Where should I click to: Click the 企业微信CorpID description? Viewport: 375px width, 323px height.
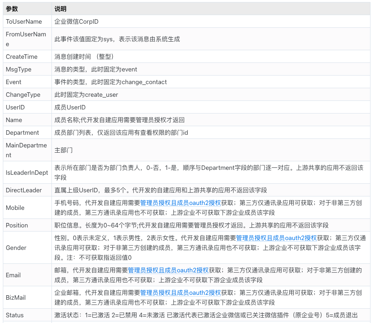pyautogui.click(x=76, y=22)
